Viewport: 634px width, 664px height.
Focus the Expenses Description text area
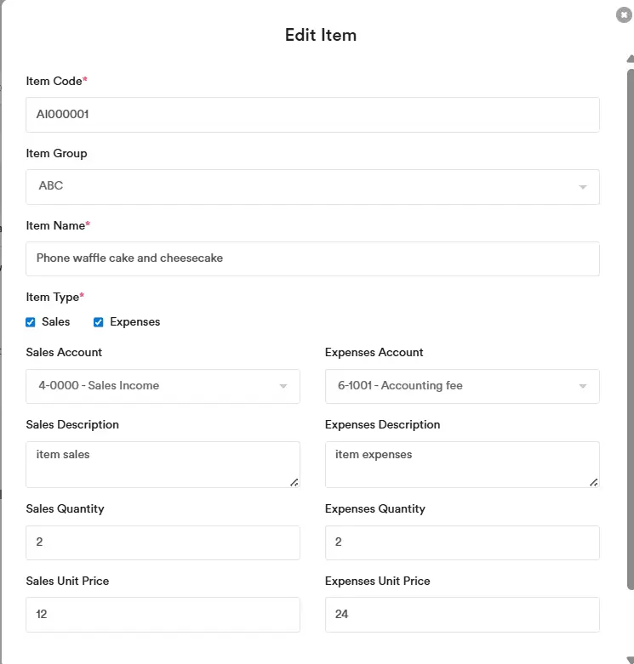point(462,464)
